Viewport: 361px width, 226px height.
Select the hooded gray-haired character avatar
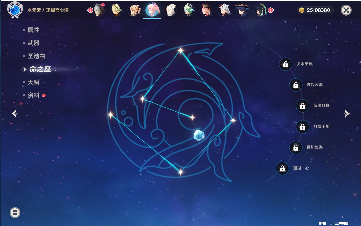click(x=98, y=10)
